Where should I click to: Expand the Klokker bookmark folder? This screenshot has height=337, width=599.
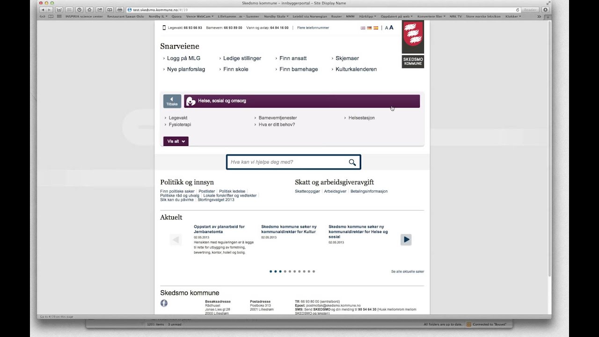[x=513, y=16]
